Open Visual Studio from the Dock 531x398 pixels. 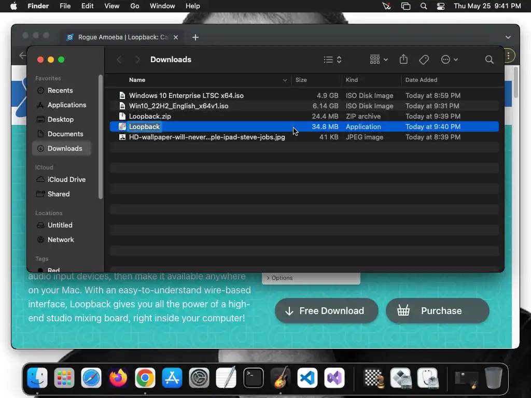[334, 378]
